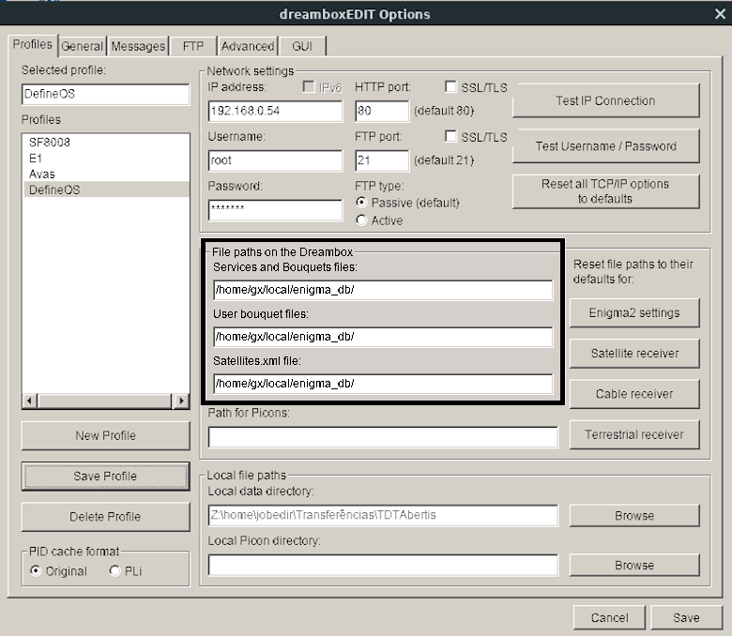Reset all TCP/IP options to defaults
This screenshot has height=636, width=732.
605,191
